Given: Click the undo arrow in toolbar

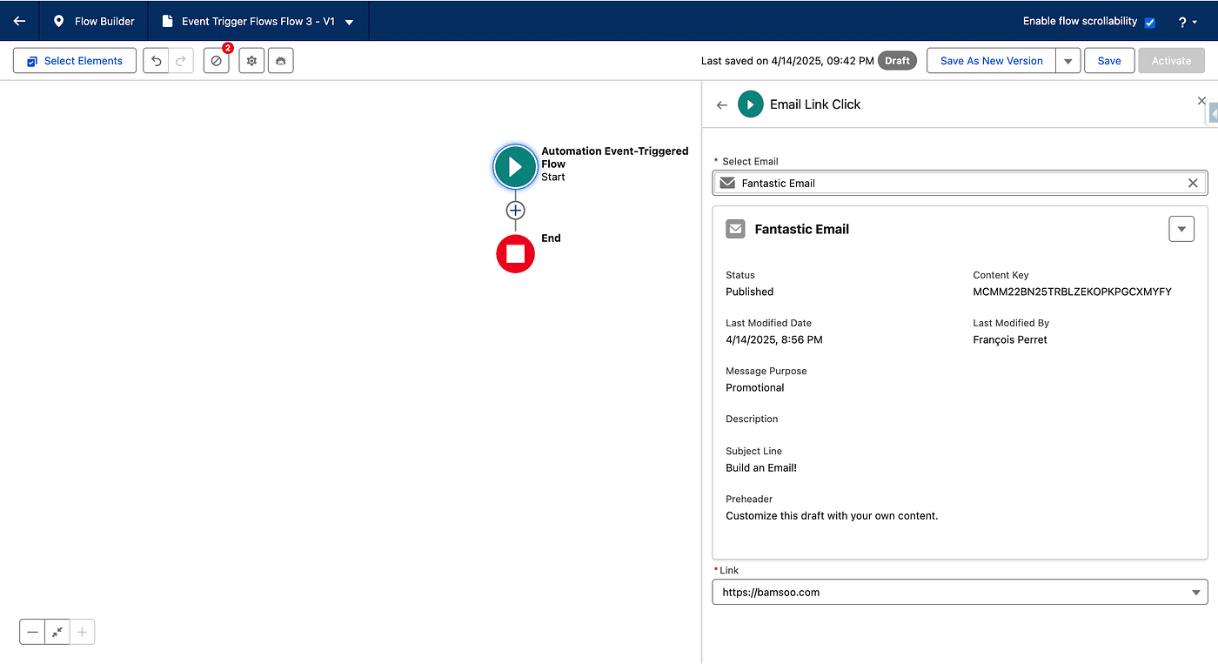Looking at the screenshot, I should click(x=157, y=61).
